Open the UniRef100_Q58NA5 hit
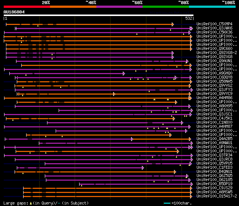Image resolution: width=239 pixels, height=206 pixels. coord(214,82)
